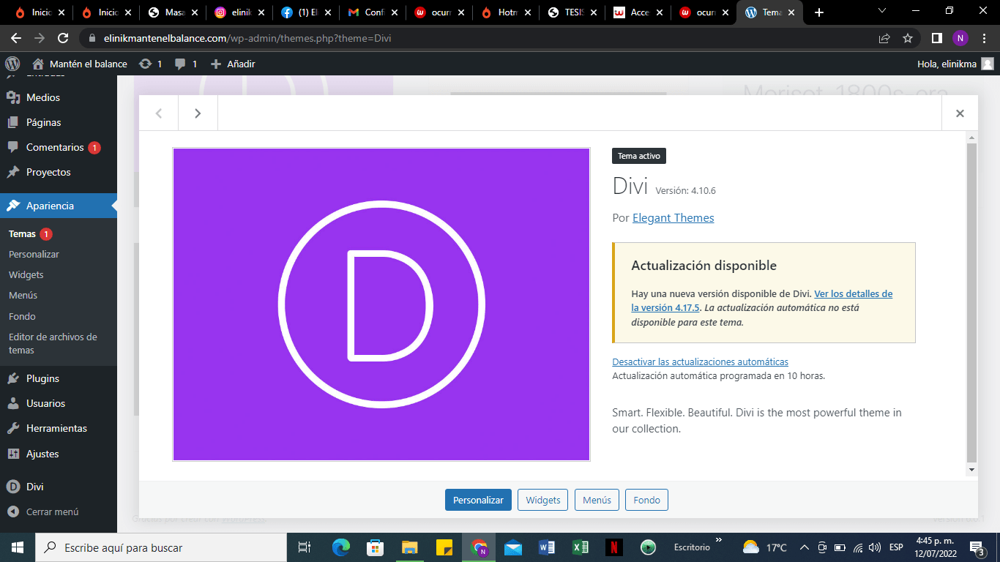Click the Fondo button in footer
1000x562 pixels.
(x=646, y=500)
